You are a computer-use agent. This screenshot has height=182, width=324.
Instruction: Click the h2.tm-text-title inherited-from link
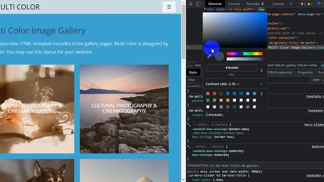coord(234,166)
